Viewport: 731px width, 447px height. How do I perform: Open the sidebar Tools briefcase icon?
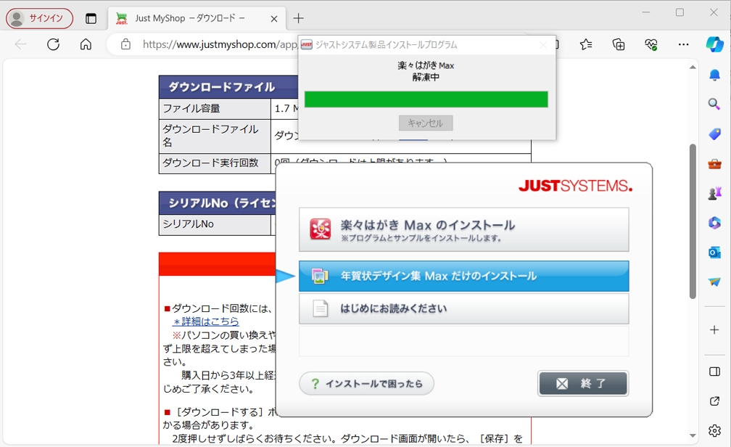pyautogui.click(x=715, y=164)
